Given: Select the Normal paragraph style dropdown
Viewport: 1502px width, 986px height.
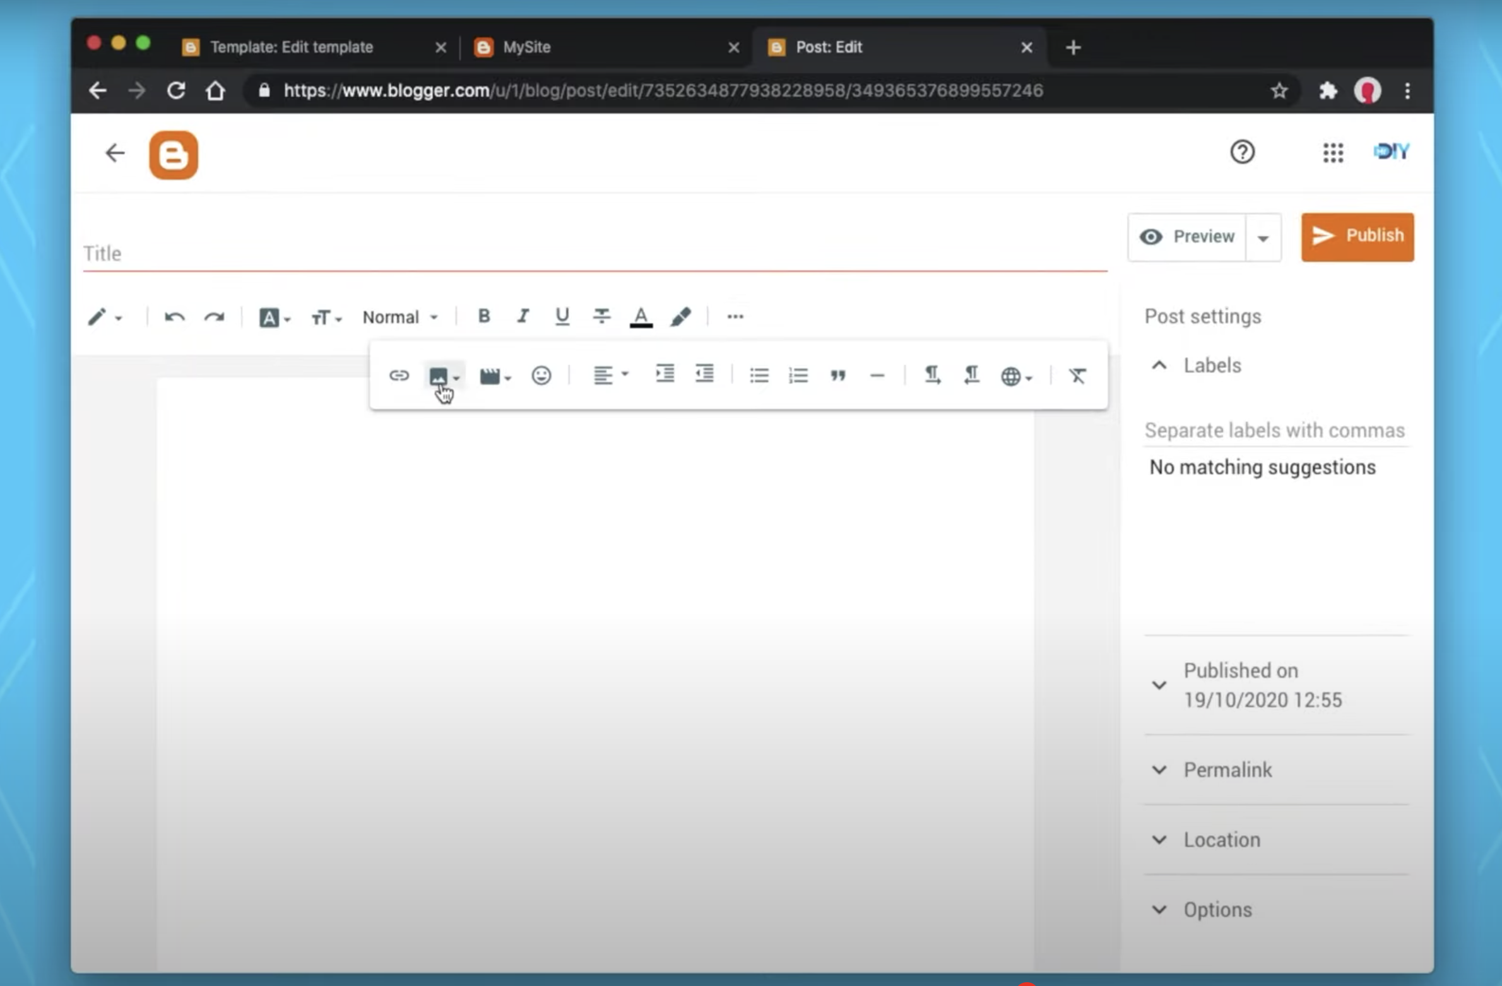Looking at the screenshot, I should coord(398,317).
